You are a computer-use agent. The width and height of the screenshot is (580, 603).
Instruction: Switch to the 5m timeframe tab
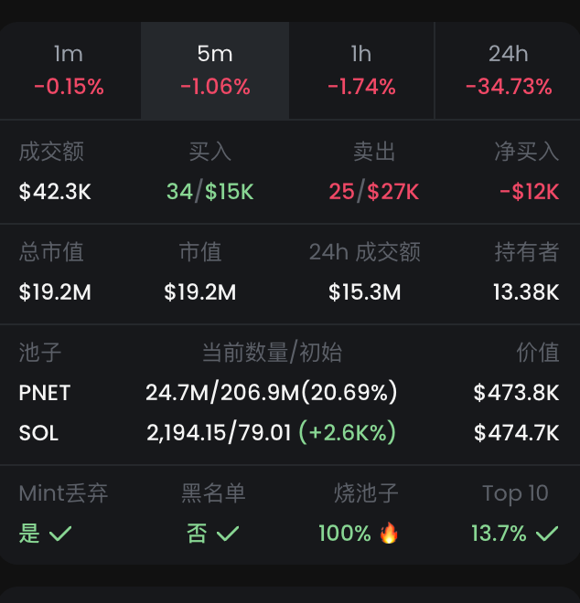tap(215, 70)
